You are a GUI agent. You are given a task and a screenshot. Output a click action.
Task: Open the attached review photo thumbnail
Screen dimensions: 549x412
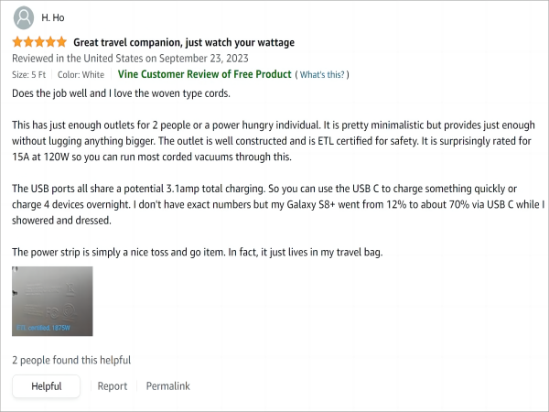click(x=52, y=301)
